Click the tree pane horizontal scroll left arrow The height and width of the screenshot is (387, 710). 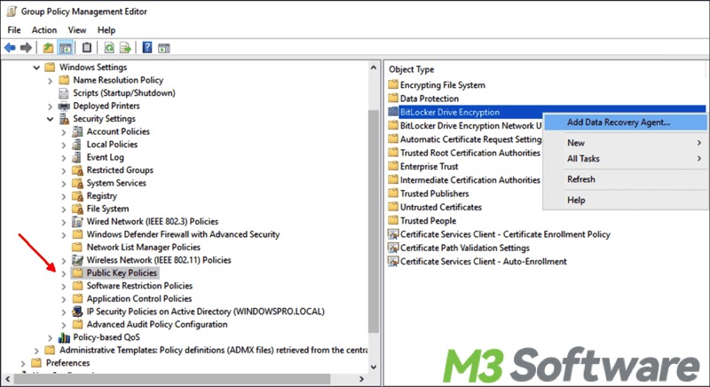click(x=7, y=379)
